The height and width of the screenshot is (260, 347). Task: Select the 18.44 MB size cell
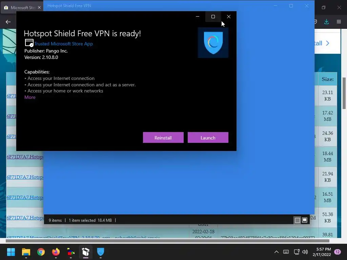[328, 156]
